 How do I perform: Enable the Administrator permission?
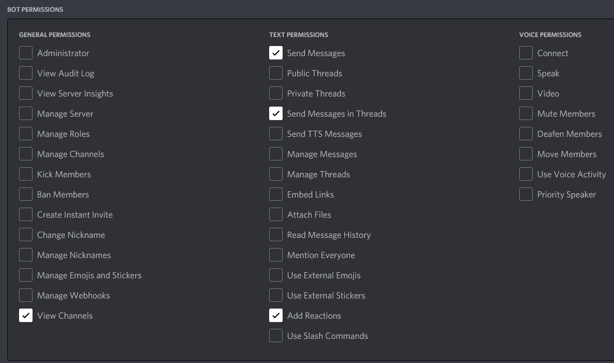click(25, 53)
